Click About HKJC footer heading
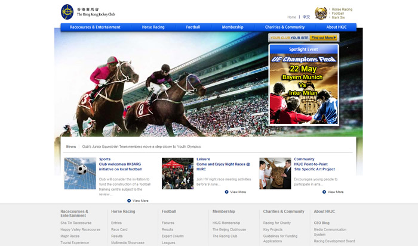This screenshot has width=418, height=246. tap(324, 211)
